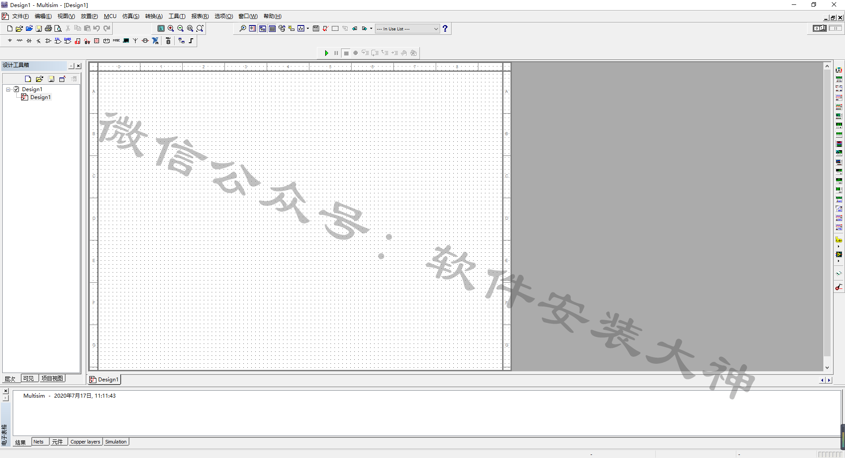The height and width of the screenshot is (458, 845).
Task: Add a Bode plotter instrument
Action: (839, 116)
